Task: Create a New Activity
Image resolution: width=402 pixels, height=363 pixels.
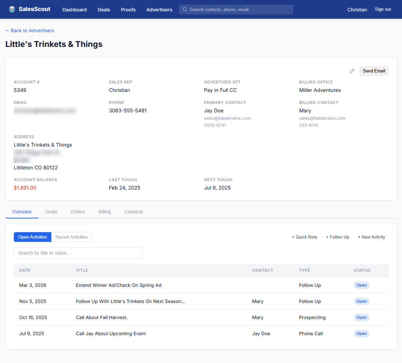Action: (x=371, y=237)
